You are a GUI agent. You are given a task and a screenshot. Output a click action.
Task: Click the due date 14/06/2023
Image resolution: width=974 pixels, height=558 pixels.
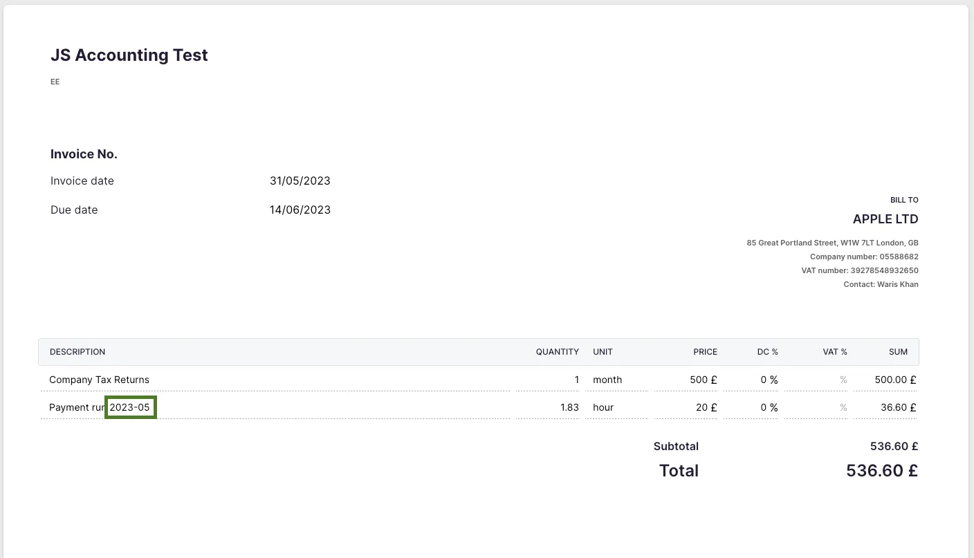pos(300,210)
